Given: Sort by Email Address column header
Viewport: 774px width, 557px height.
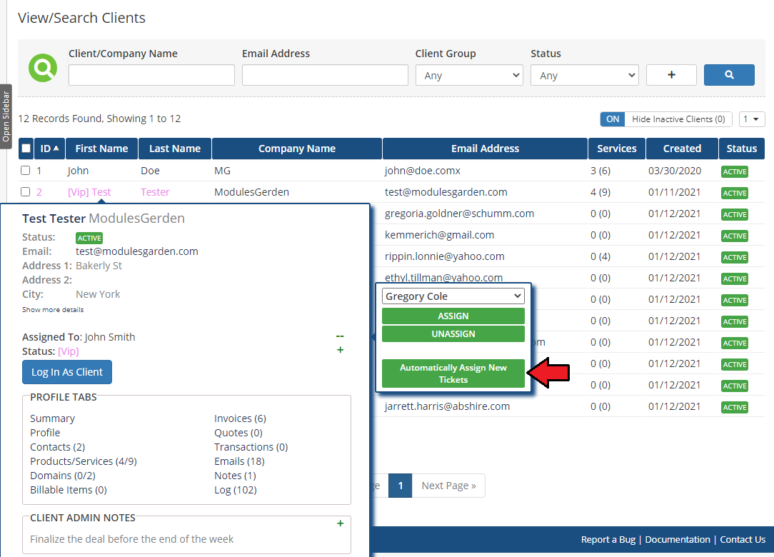Looking at the screenshot, I should tap(486, 149).
